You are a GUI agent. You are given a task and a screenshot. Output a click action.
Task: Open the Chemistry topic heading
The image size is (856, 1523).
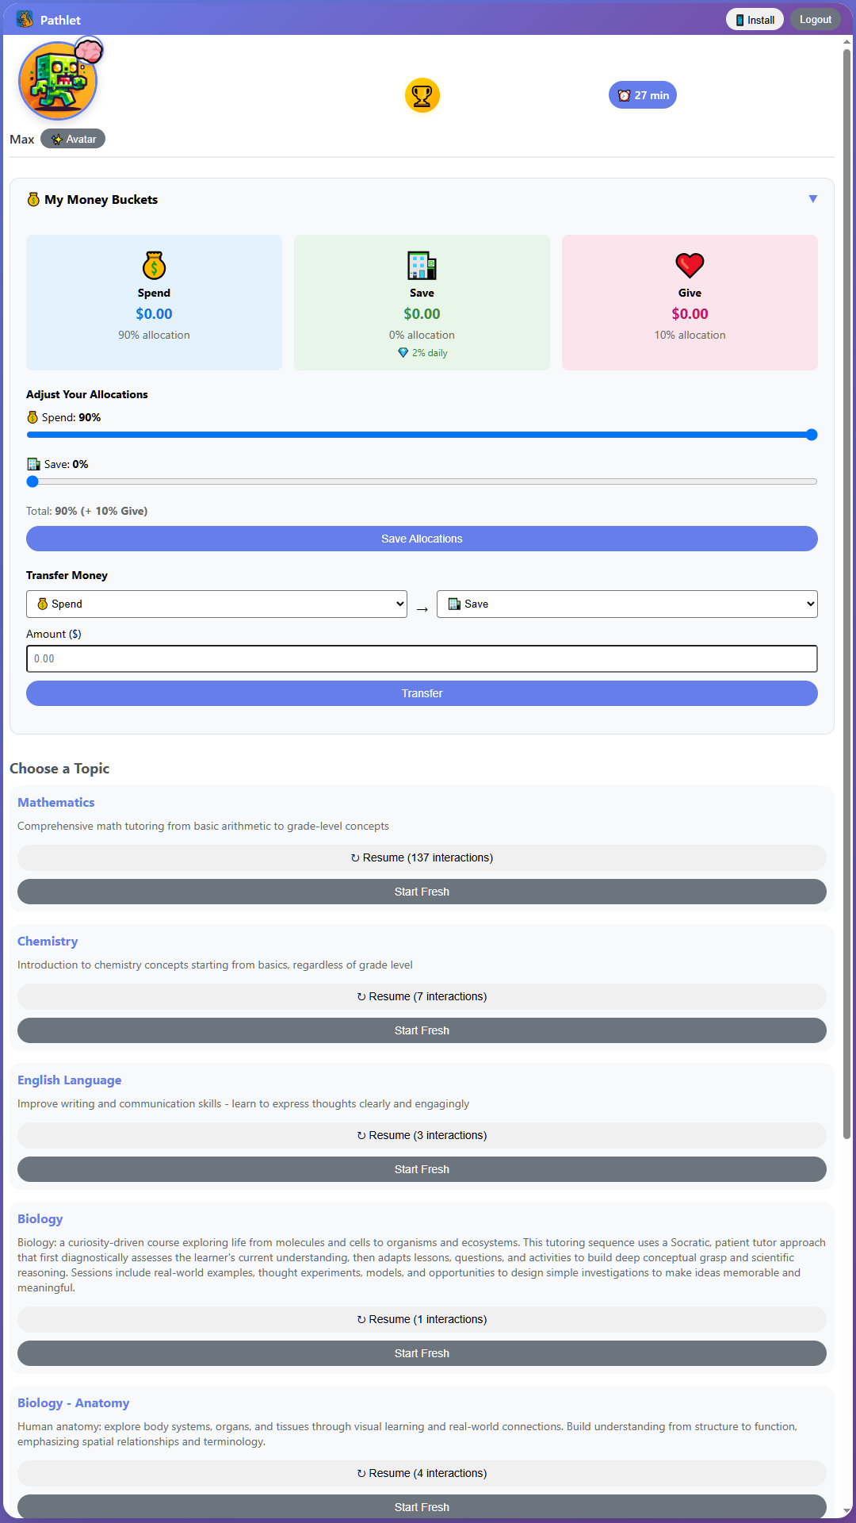(x=48, y=942)
